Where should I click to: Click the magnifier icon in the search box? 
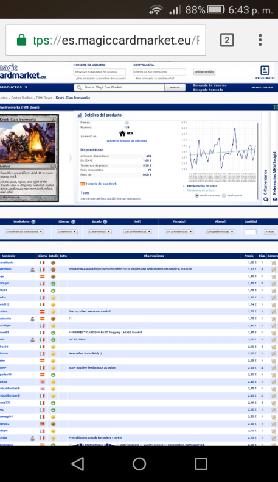[x=79, y=88]
